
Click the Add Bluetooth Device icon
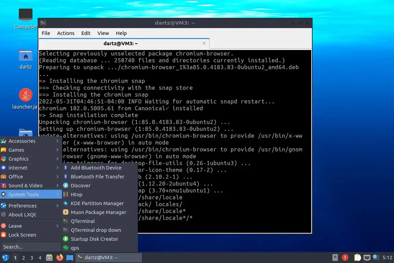click(66, 167)
